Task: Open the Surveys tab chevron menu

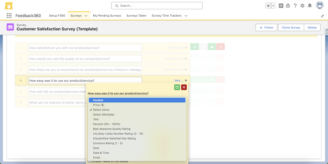Action: click(x=86, y=16)
